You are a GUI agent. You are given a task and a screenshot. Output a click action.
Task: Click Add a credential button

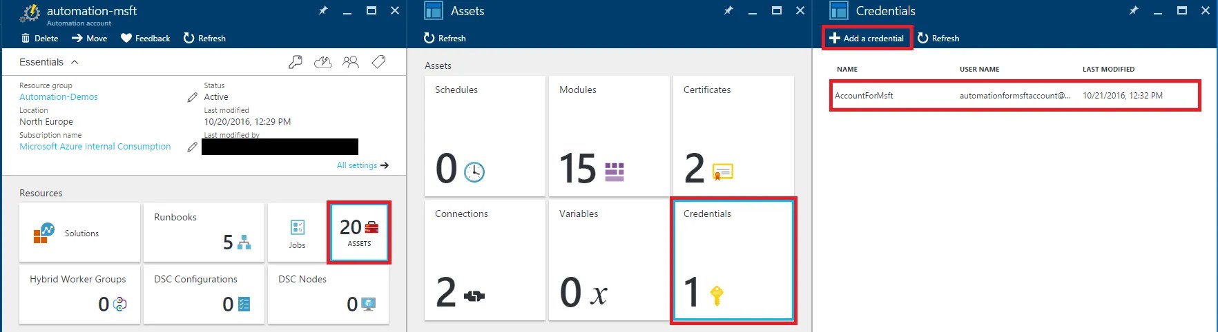pyautogui.click(x=867, y=39)
